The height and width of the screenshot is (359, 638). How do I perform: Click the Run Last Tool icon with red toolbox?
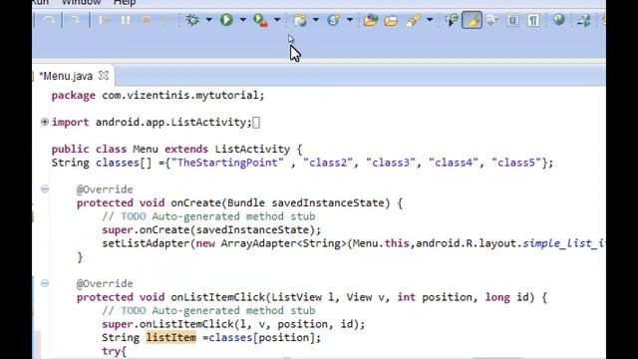tap(260, 20)
